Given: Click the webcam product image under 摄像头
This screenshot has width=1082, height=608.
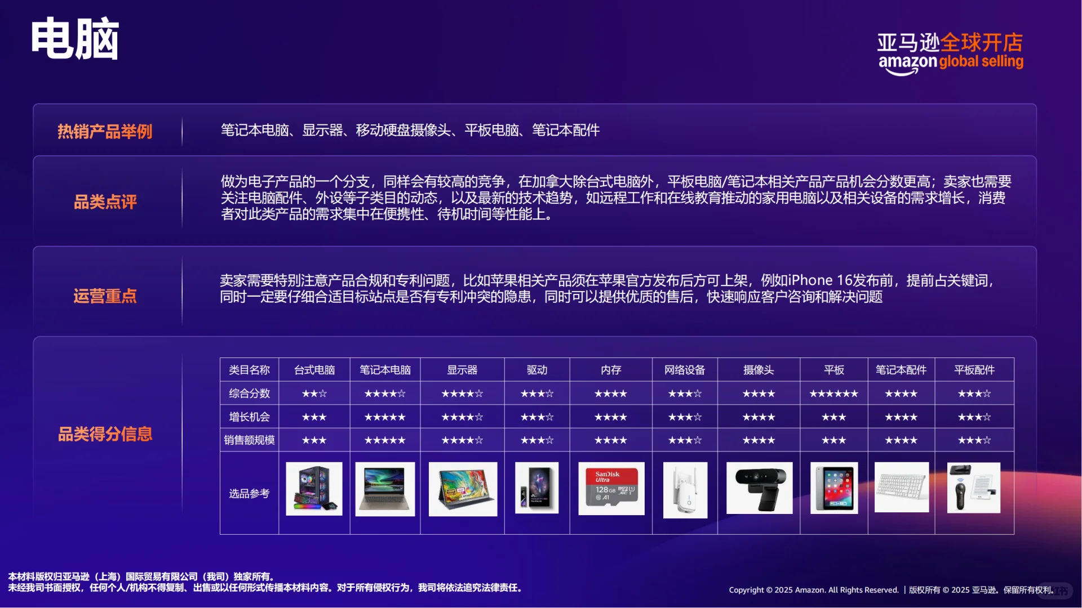Looking at the screenshot, I should [759, 489].
